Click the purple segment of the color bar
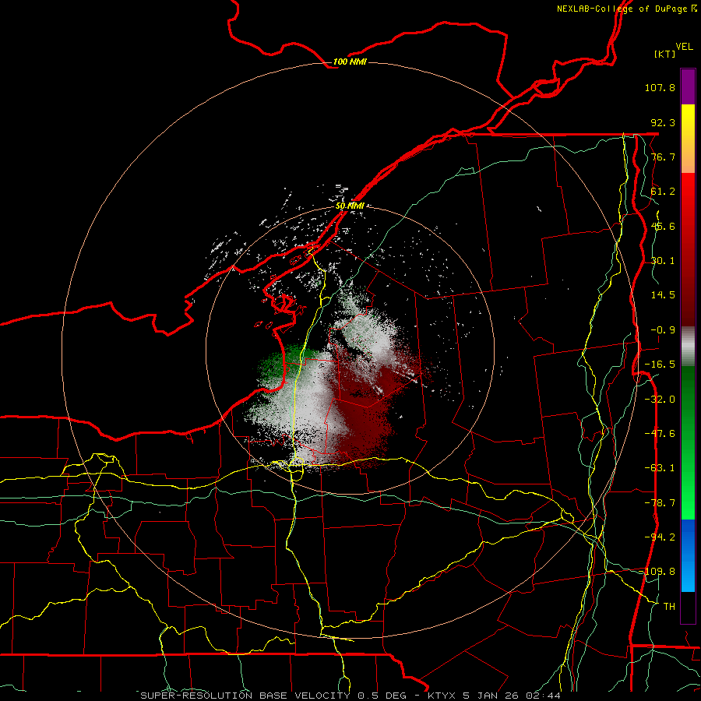This screenshot has width=701, height=701. point(688,86)
